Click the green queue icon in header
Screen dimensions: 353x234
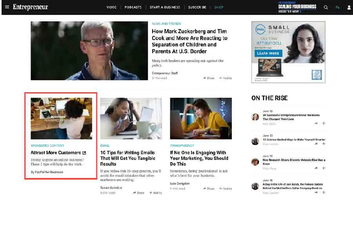(x=337, y=7)
